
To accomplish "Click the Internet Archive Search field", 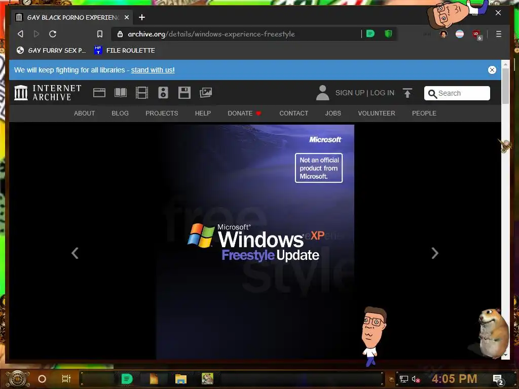I will [457, 93].
